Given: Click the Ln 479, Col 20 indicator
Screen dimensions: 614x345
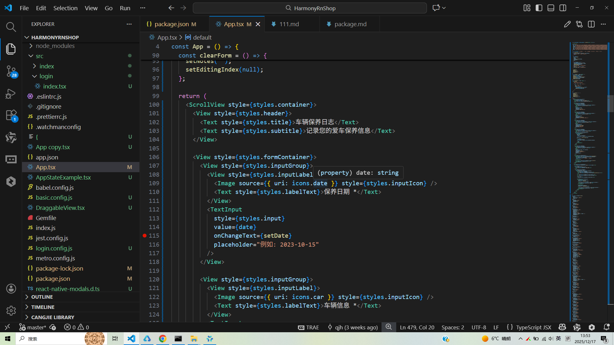Looking at the screenshot, I should tap(417, 327).
